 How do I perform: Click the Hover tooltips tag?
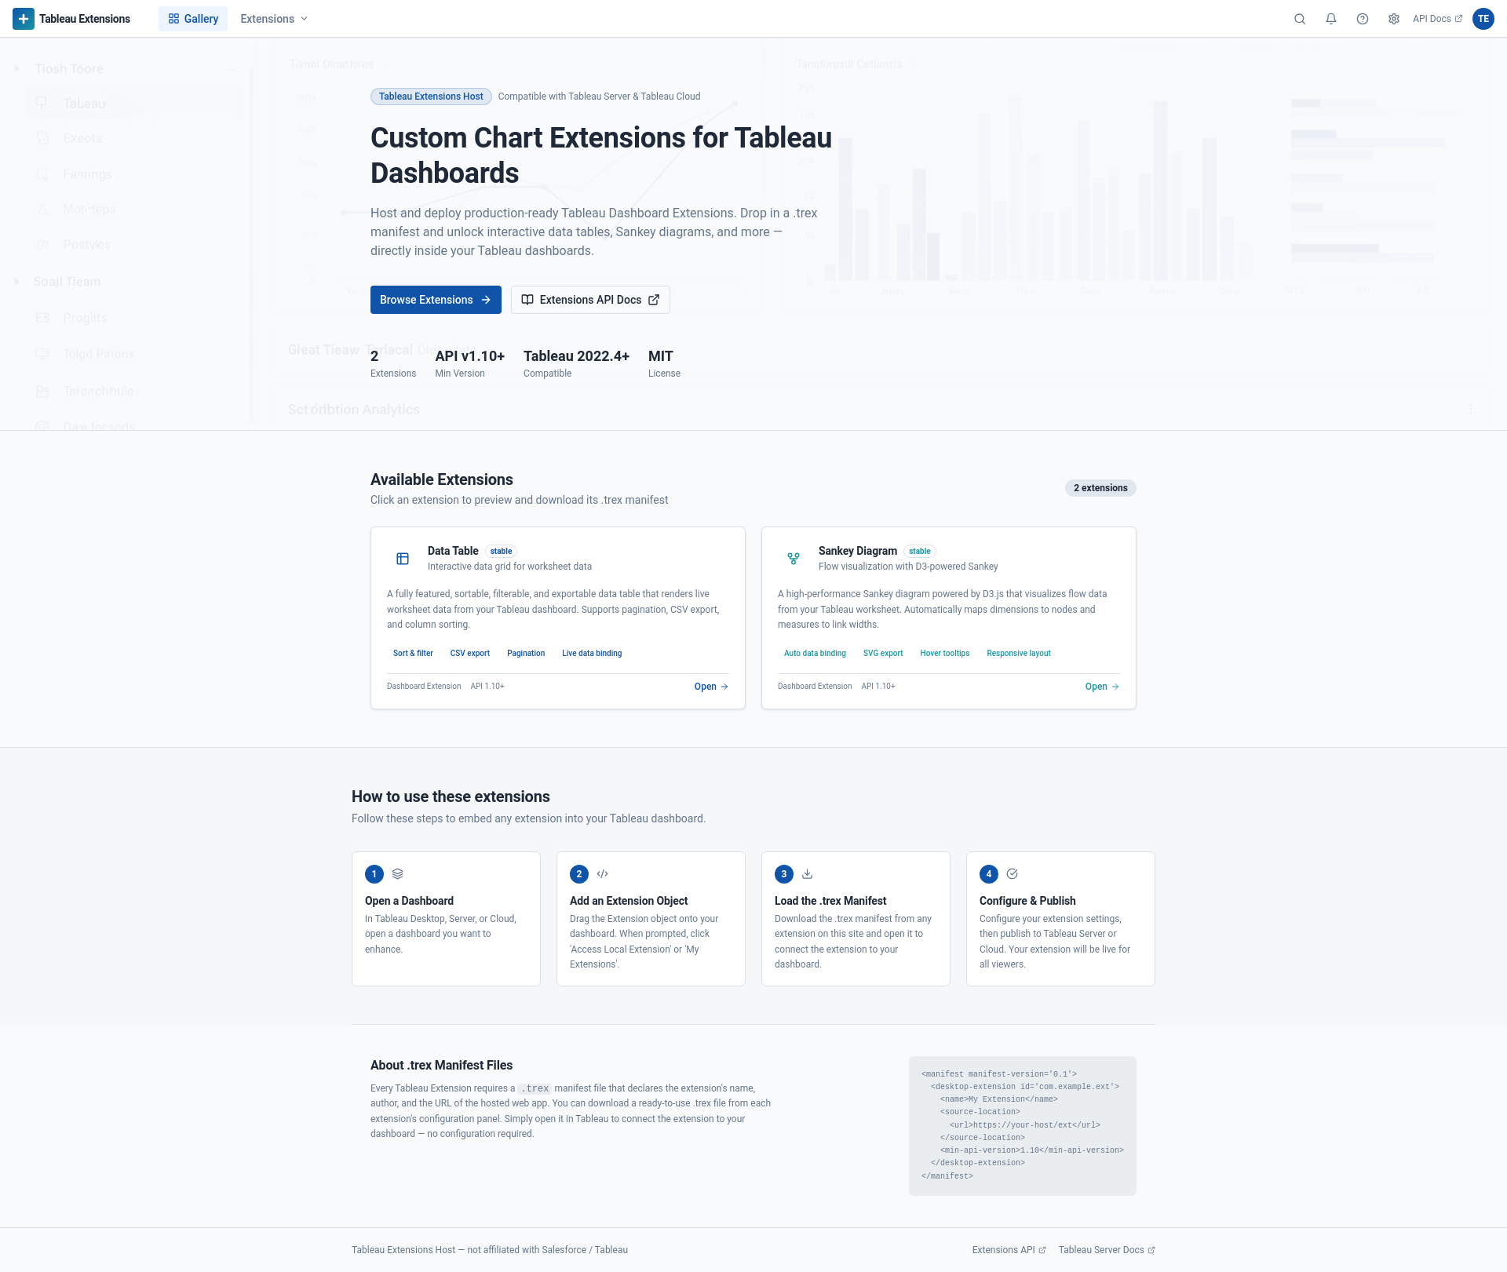[945, 653]
